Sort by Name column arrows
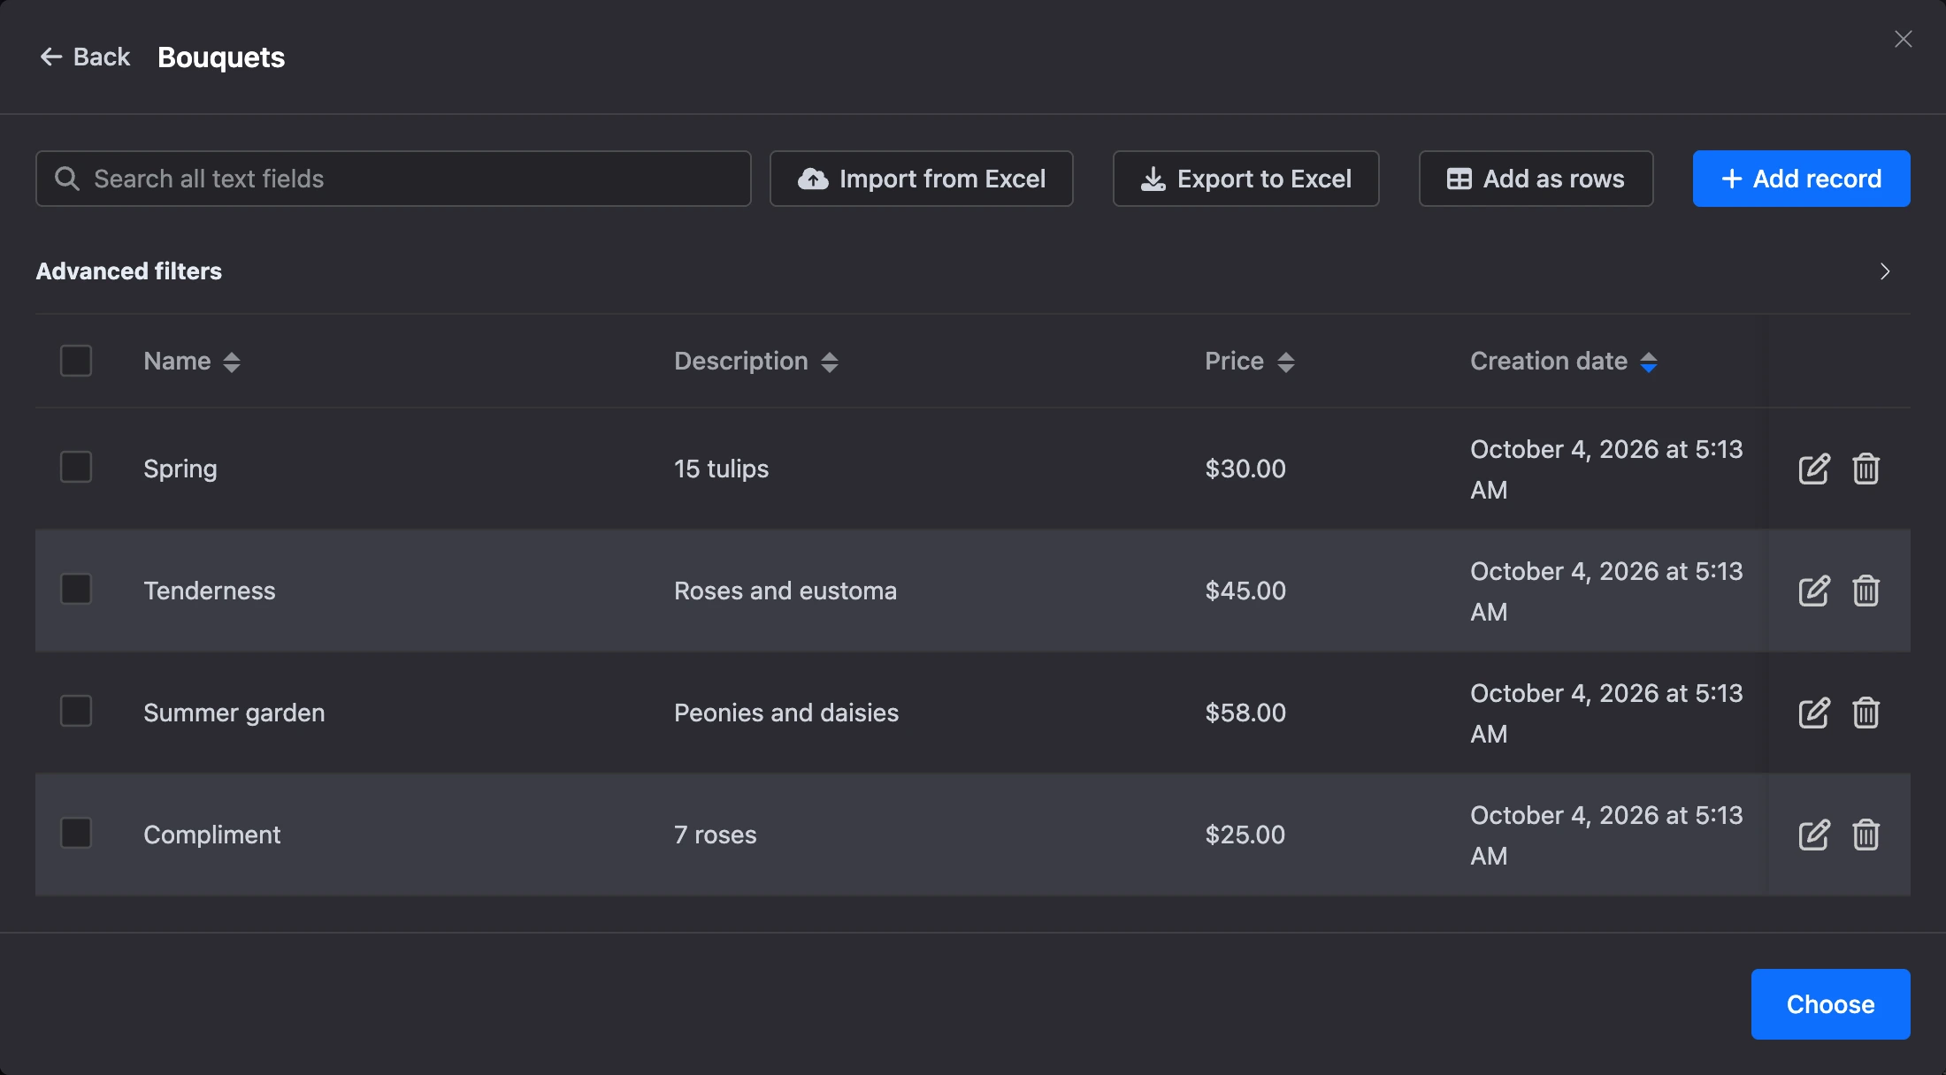 232,362
